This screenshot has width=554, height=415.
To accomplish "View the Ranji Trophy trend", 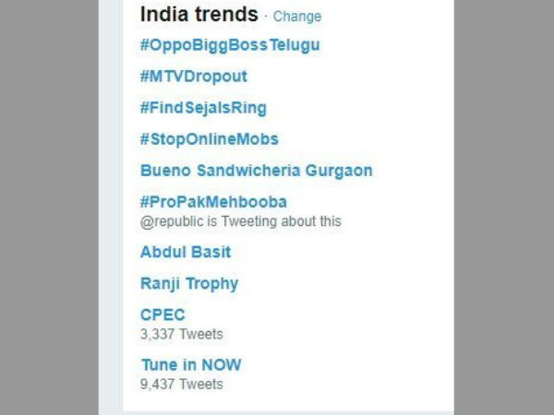I will pos(189,283).
